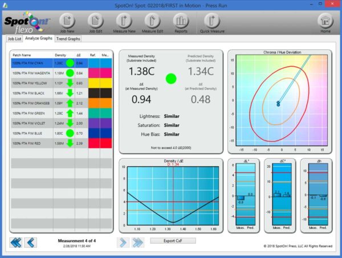Go to previous measurement arrow

pyautogui.click(x=31, y=243)
